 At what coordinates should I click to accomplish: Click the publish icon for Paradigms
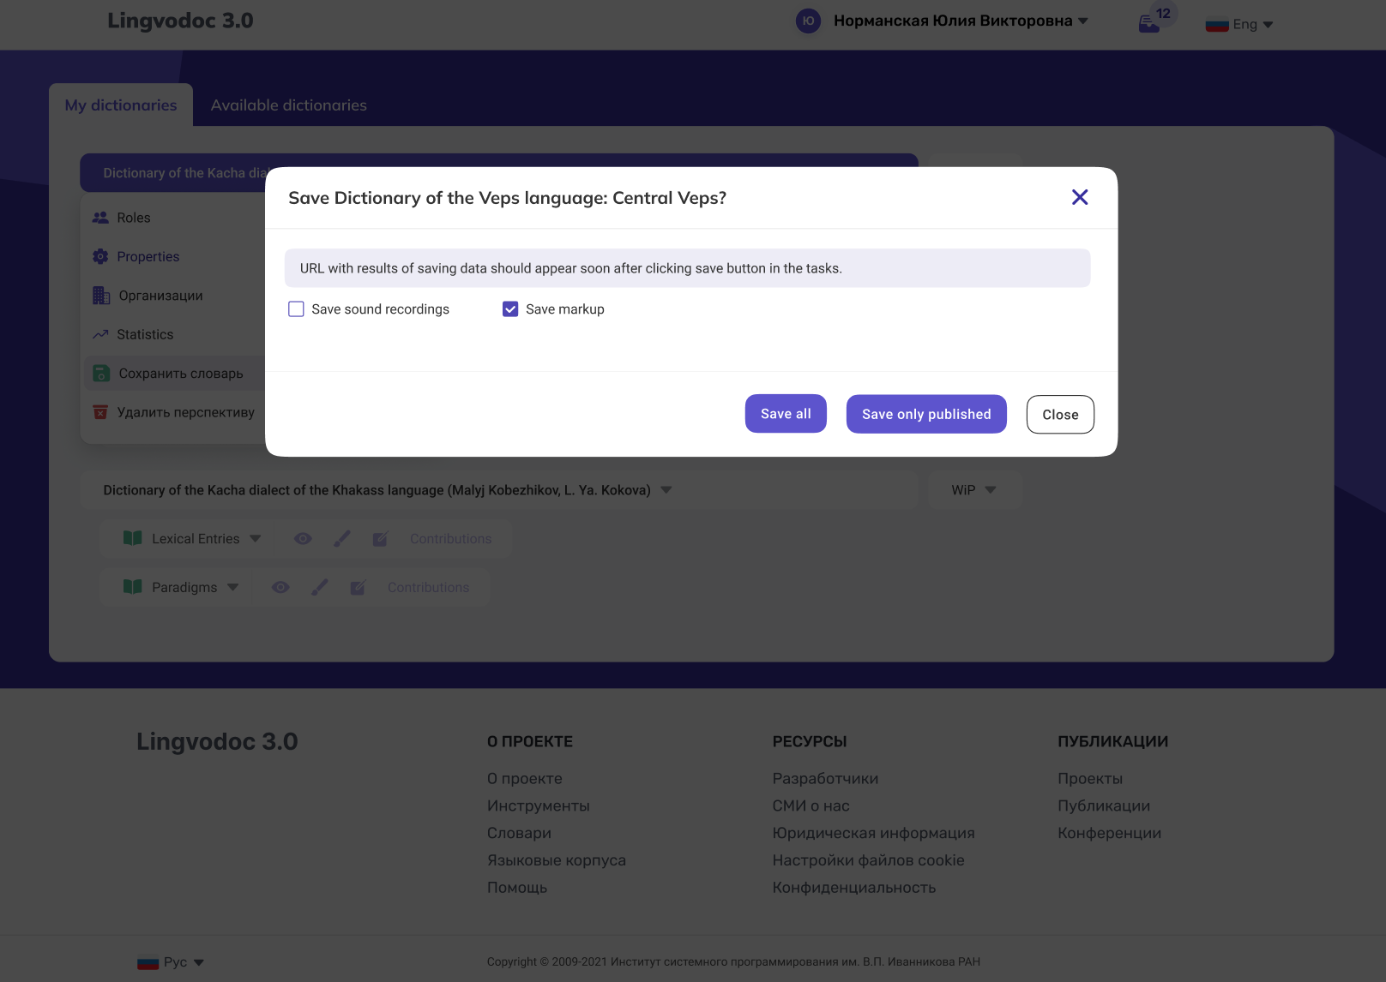pyautogui.click(x=358, y=588)
